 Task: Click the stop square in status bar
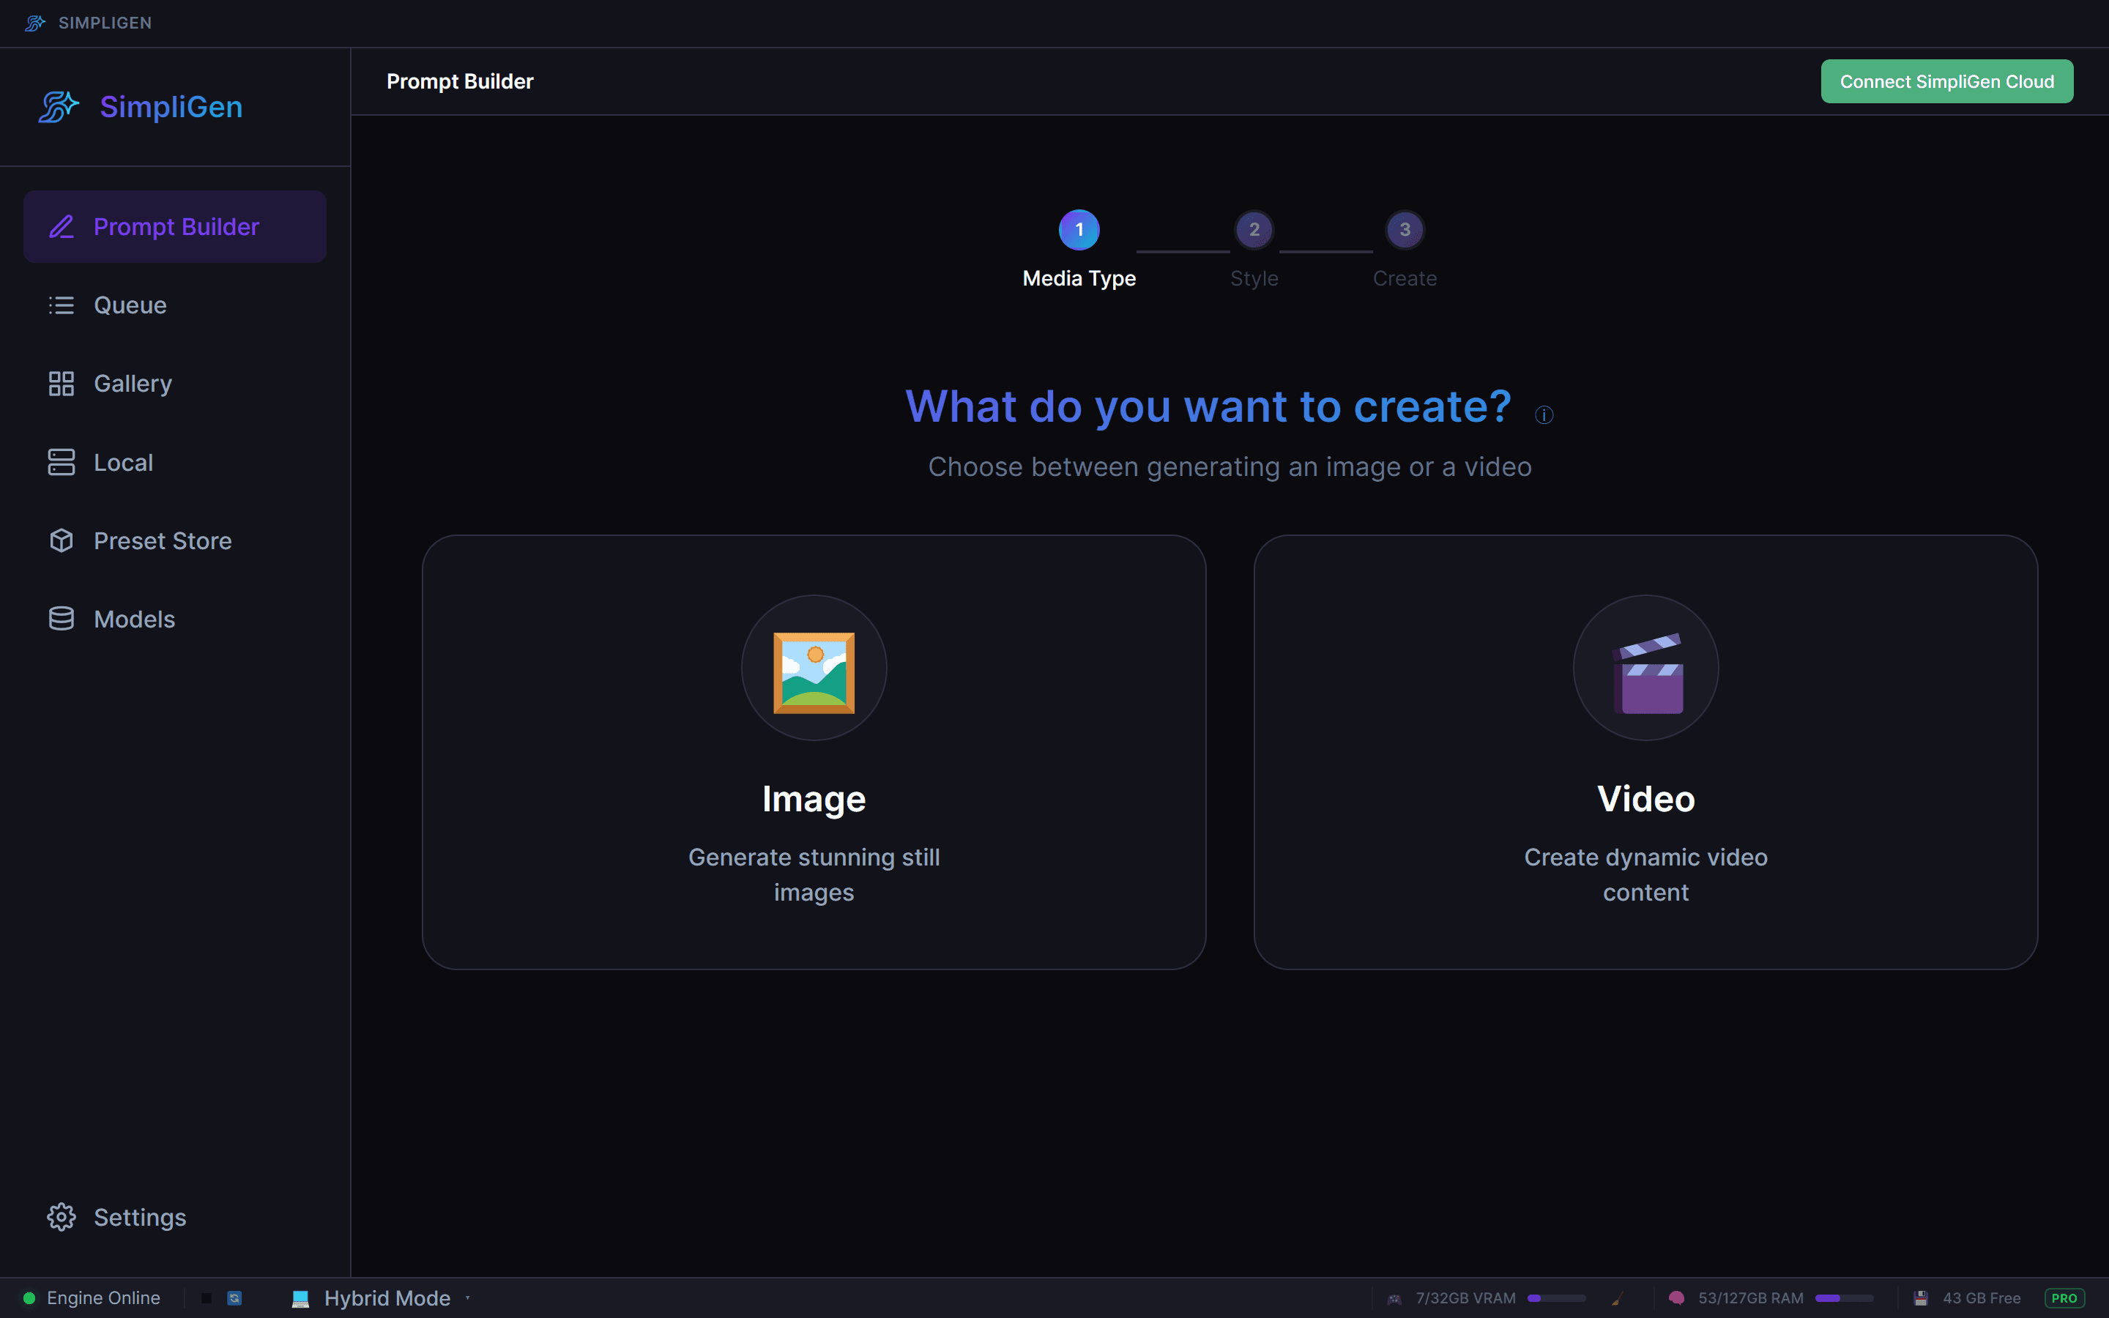pos(207,1298)
